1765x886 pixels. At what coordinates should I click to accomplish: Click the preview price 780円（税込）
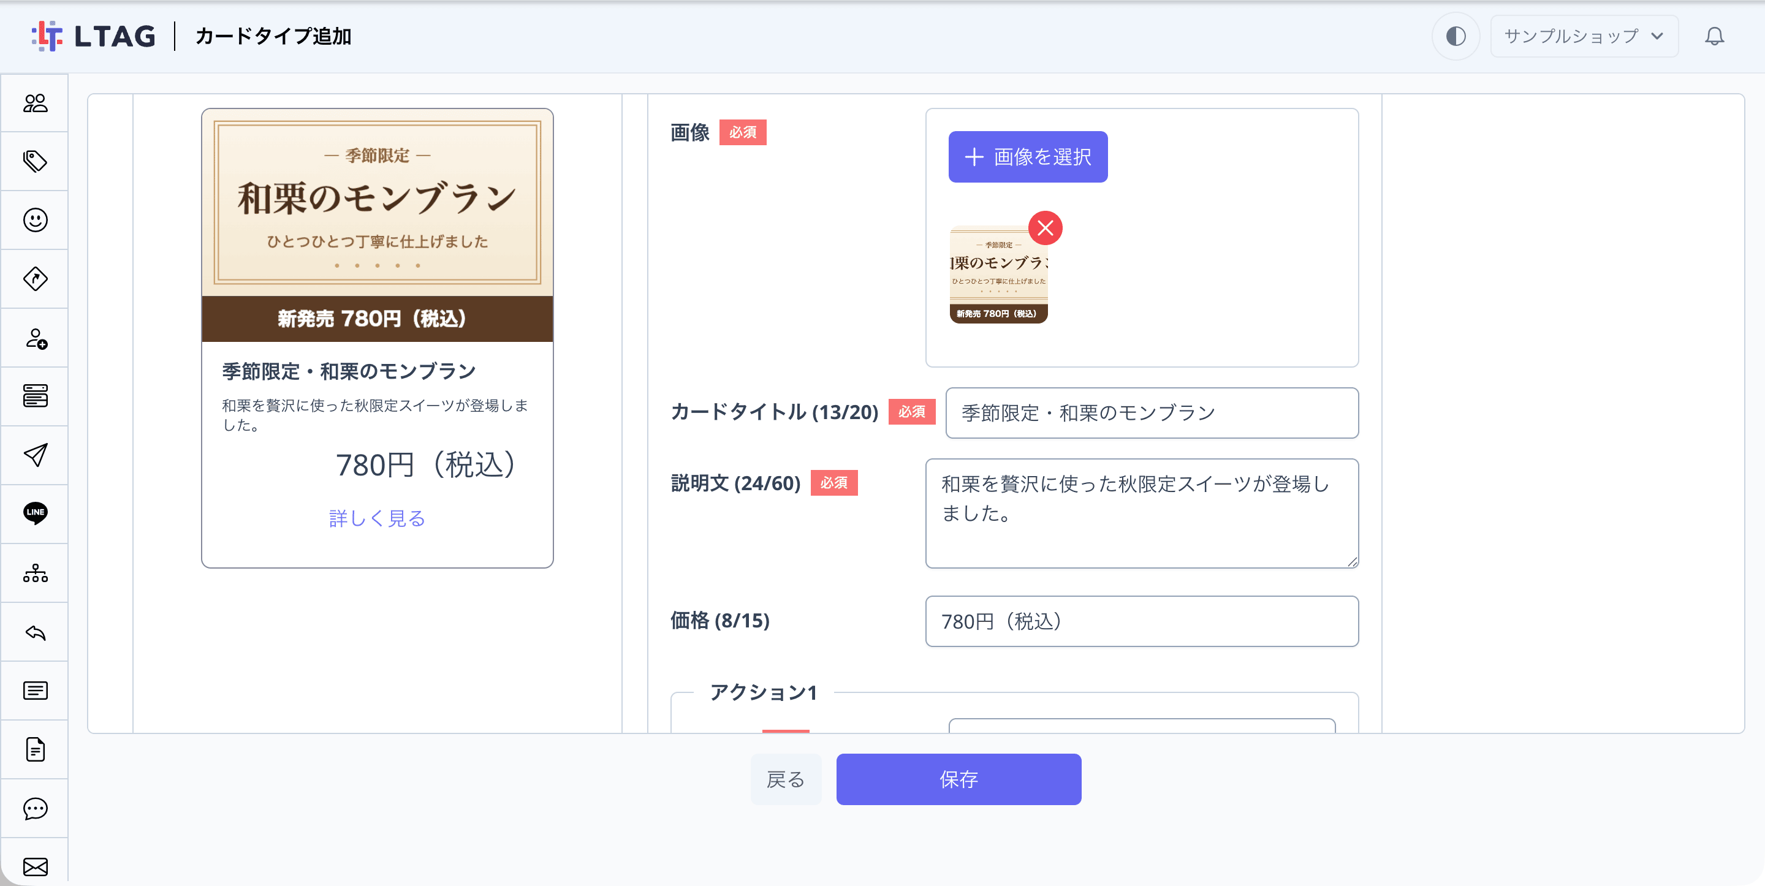[x=425, y=464]
